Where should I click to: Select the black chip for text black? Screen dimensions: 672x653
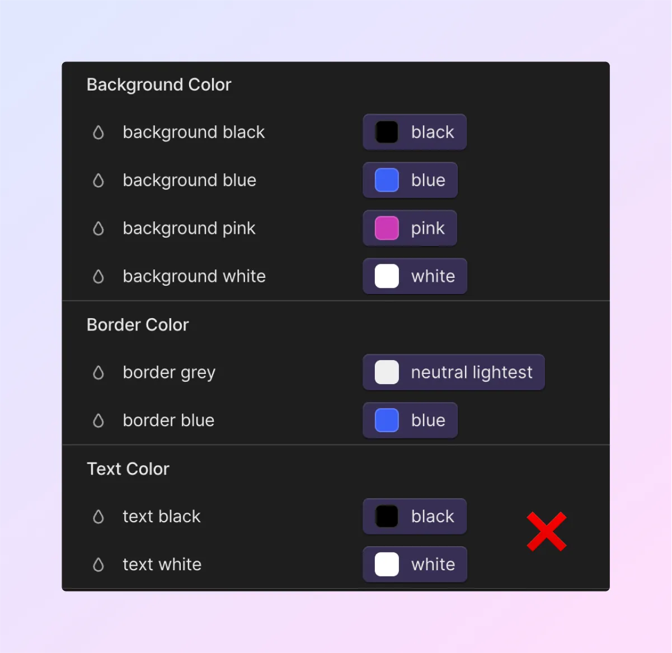(x=415, y=517)
